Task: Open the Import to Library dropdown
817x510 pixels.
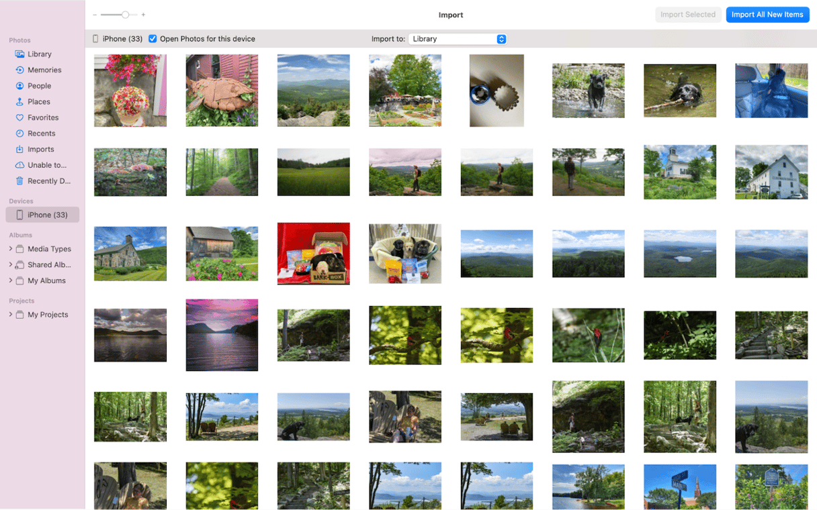Action: tap(457, 39)
